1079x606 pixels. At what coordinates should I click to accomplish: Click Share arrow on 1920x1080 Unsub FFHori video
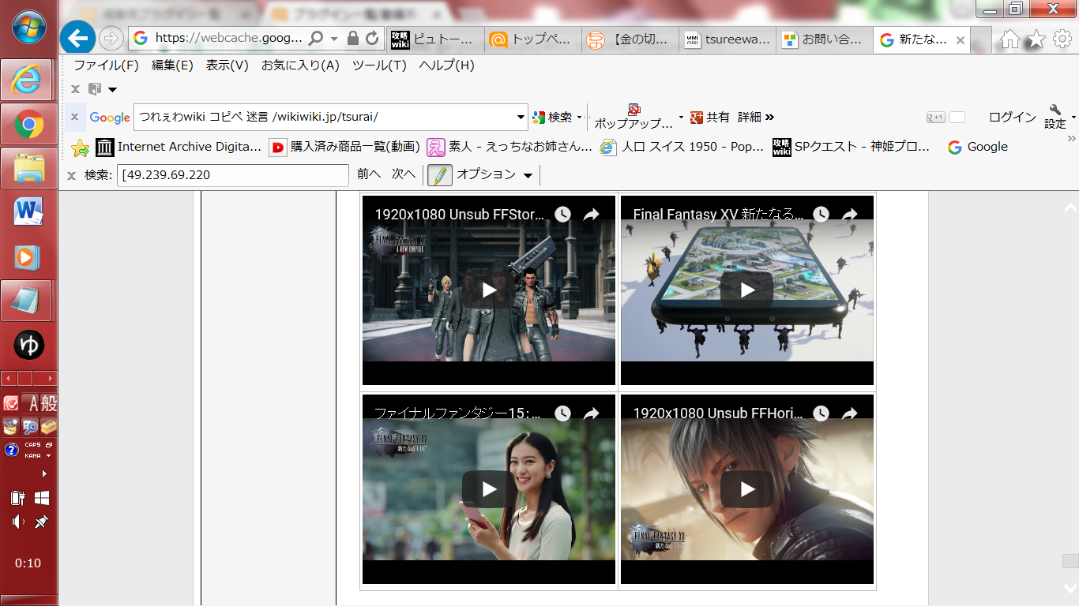849,413
